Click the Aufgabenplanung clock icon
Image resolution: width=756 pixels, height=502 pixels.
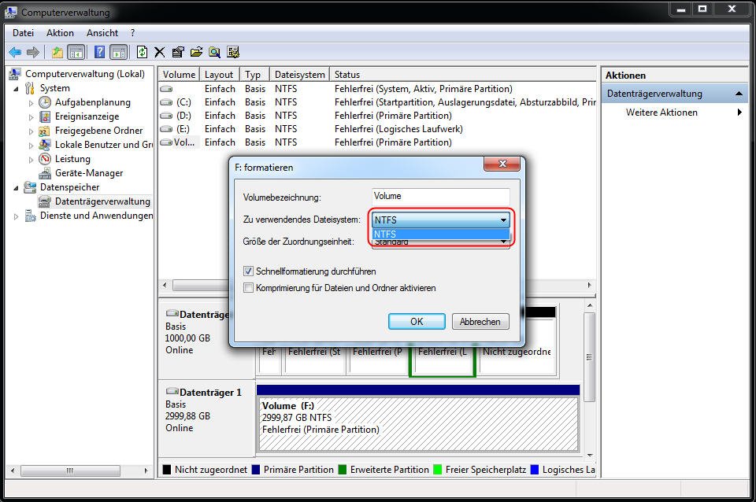coord(45,102)
